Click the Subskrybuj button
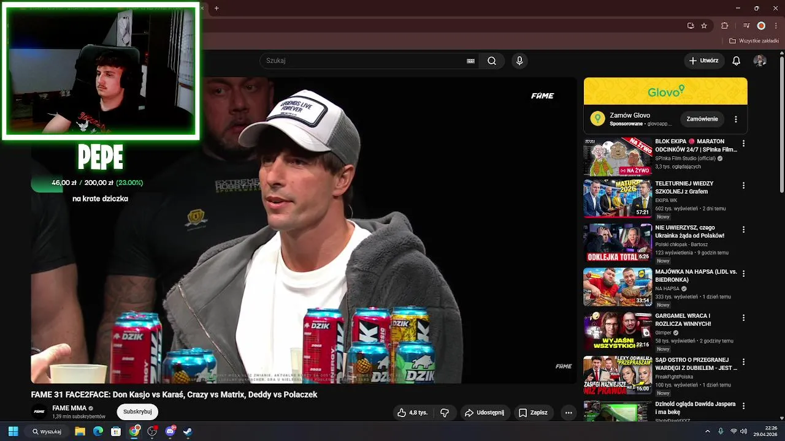The height and width of the screenshot is (441, 785). coord(137,412)
